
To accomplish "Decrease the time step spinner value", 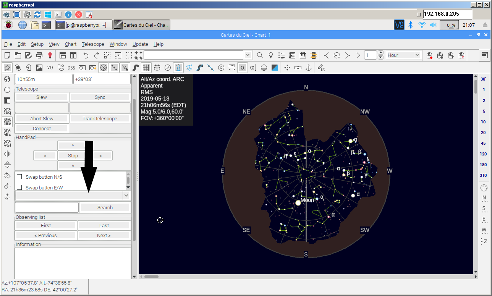I will coord(380,58).
